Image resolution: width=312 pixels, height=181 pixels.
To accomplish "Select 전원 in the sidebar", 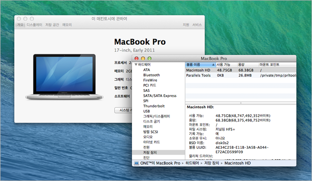I will 146,147.
